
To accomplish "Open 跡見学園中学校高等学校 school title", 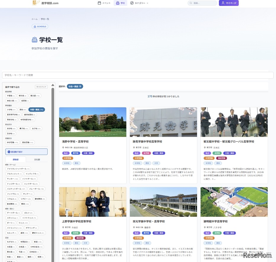I will [147, 142].
